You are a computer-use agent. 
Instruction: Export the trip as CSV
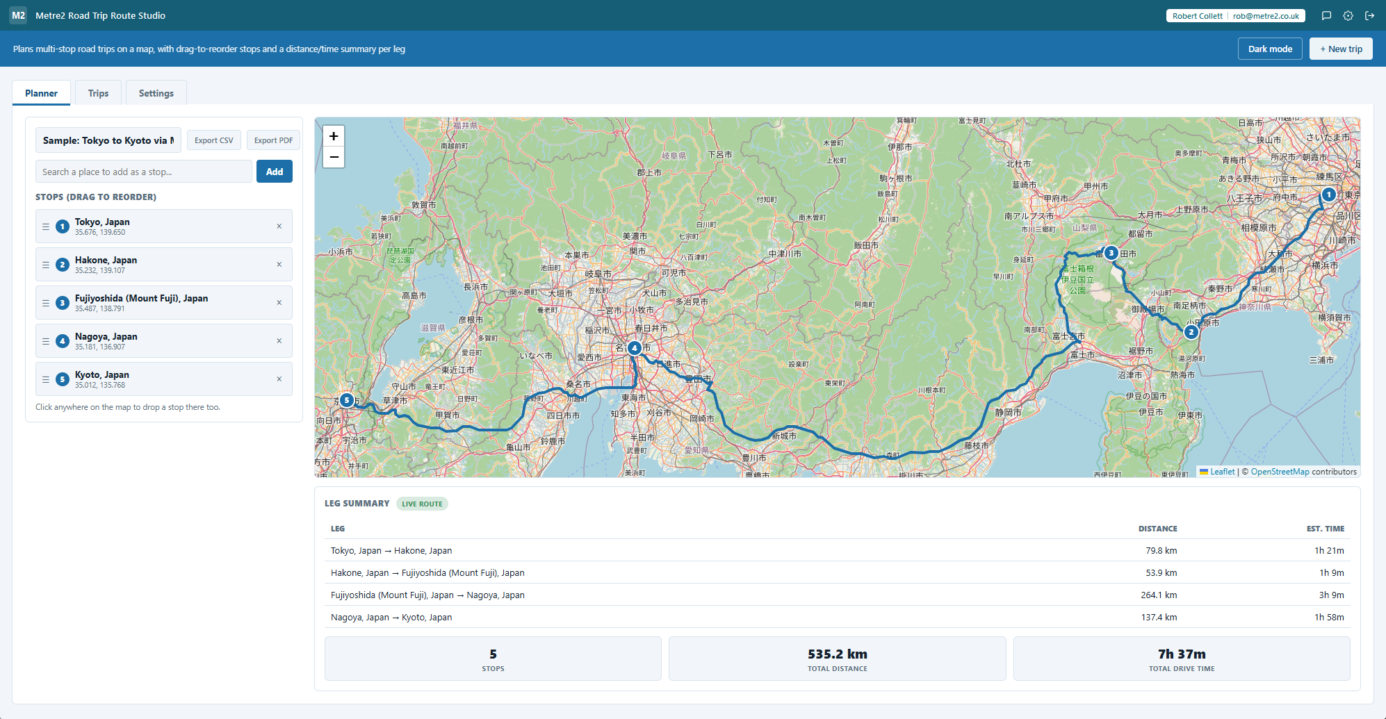214,140
